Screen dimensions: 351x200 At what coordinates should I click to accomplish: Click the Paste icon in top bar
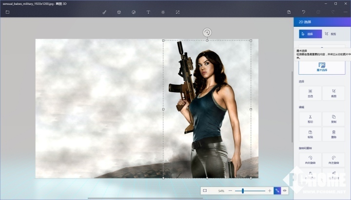289,12
